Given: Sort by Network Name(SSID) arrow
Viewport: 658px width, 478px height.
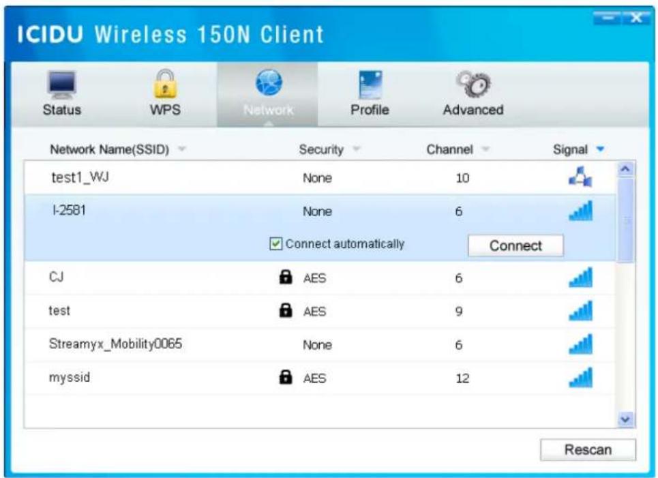Looking at the screenshot, I should (181, 149).
